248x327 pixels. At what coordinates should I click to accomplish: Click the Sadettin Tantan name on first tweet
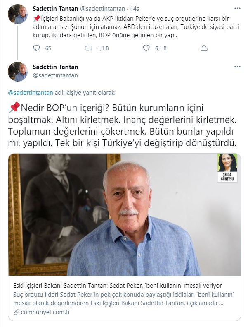point(55,9)
